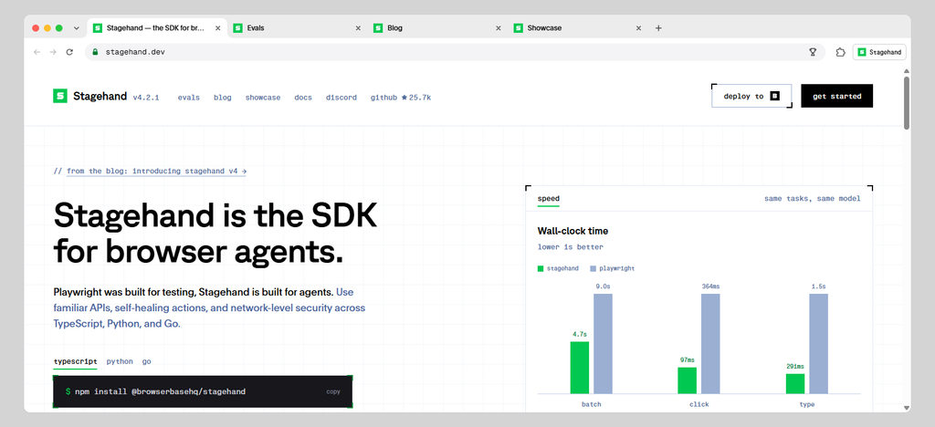Image resolution: width=935 pixels, height=427 pixels.
Task: Click the browser forward arrow
Action: tap(53, 52)
